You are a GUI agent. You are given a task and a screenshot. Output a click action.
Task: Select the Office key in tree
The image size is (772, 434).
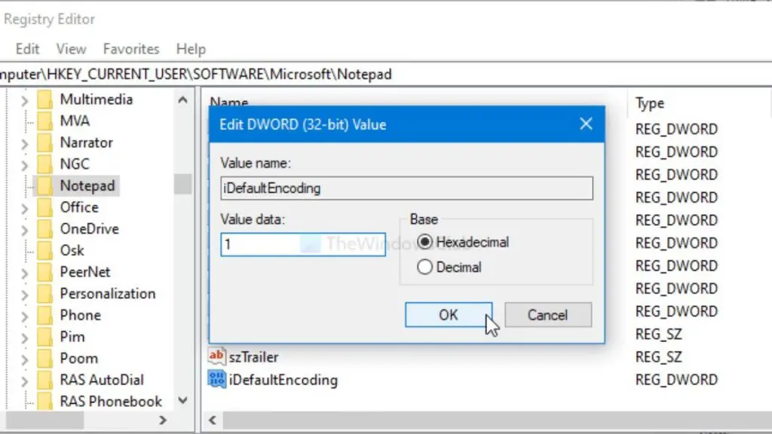79,207
